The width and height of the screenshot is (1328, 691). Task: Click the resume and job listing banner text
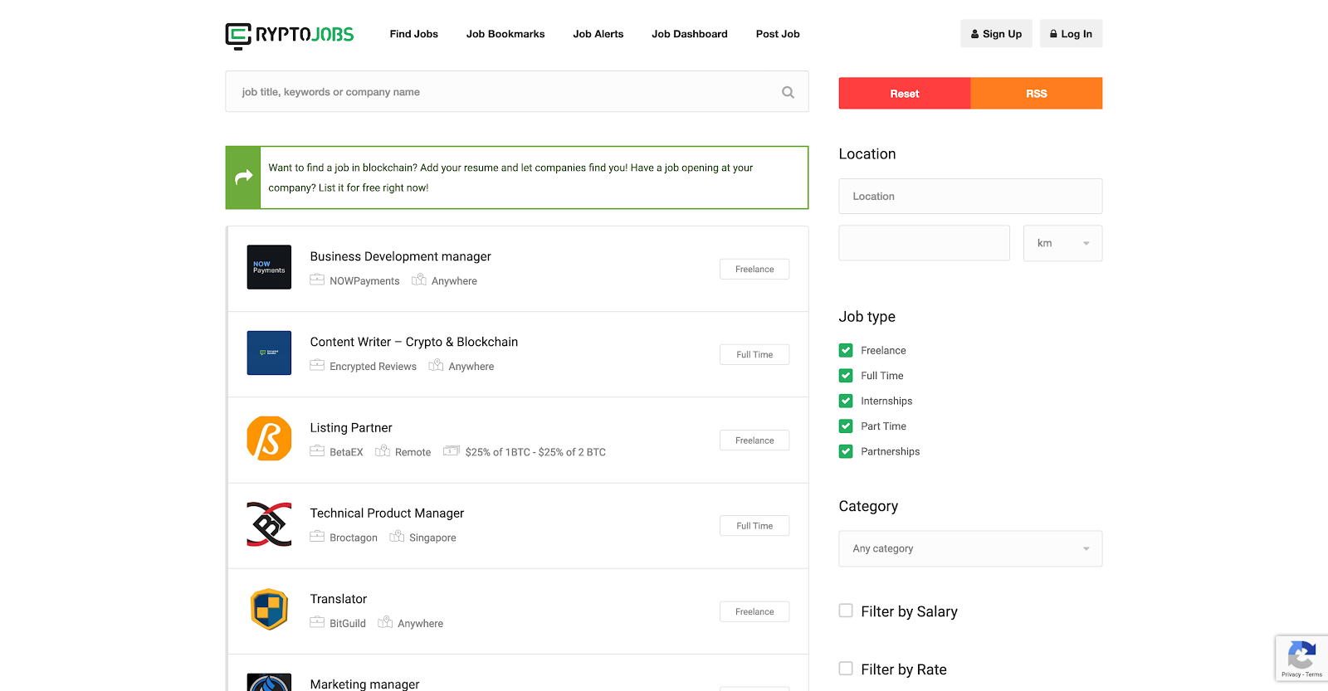point(510,178)
